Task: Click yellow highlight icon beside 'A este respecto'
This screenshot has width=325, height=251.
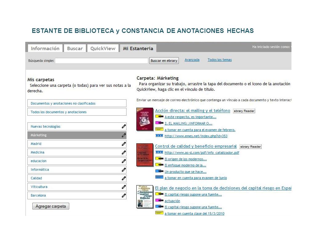Action: tap(159, 117)
